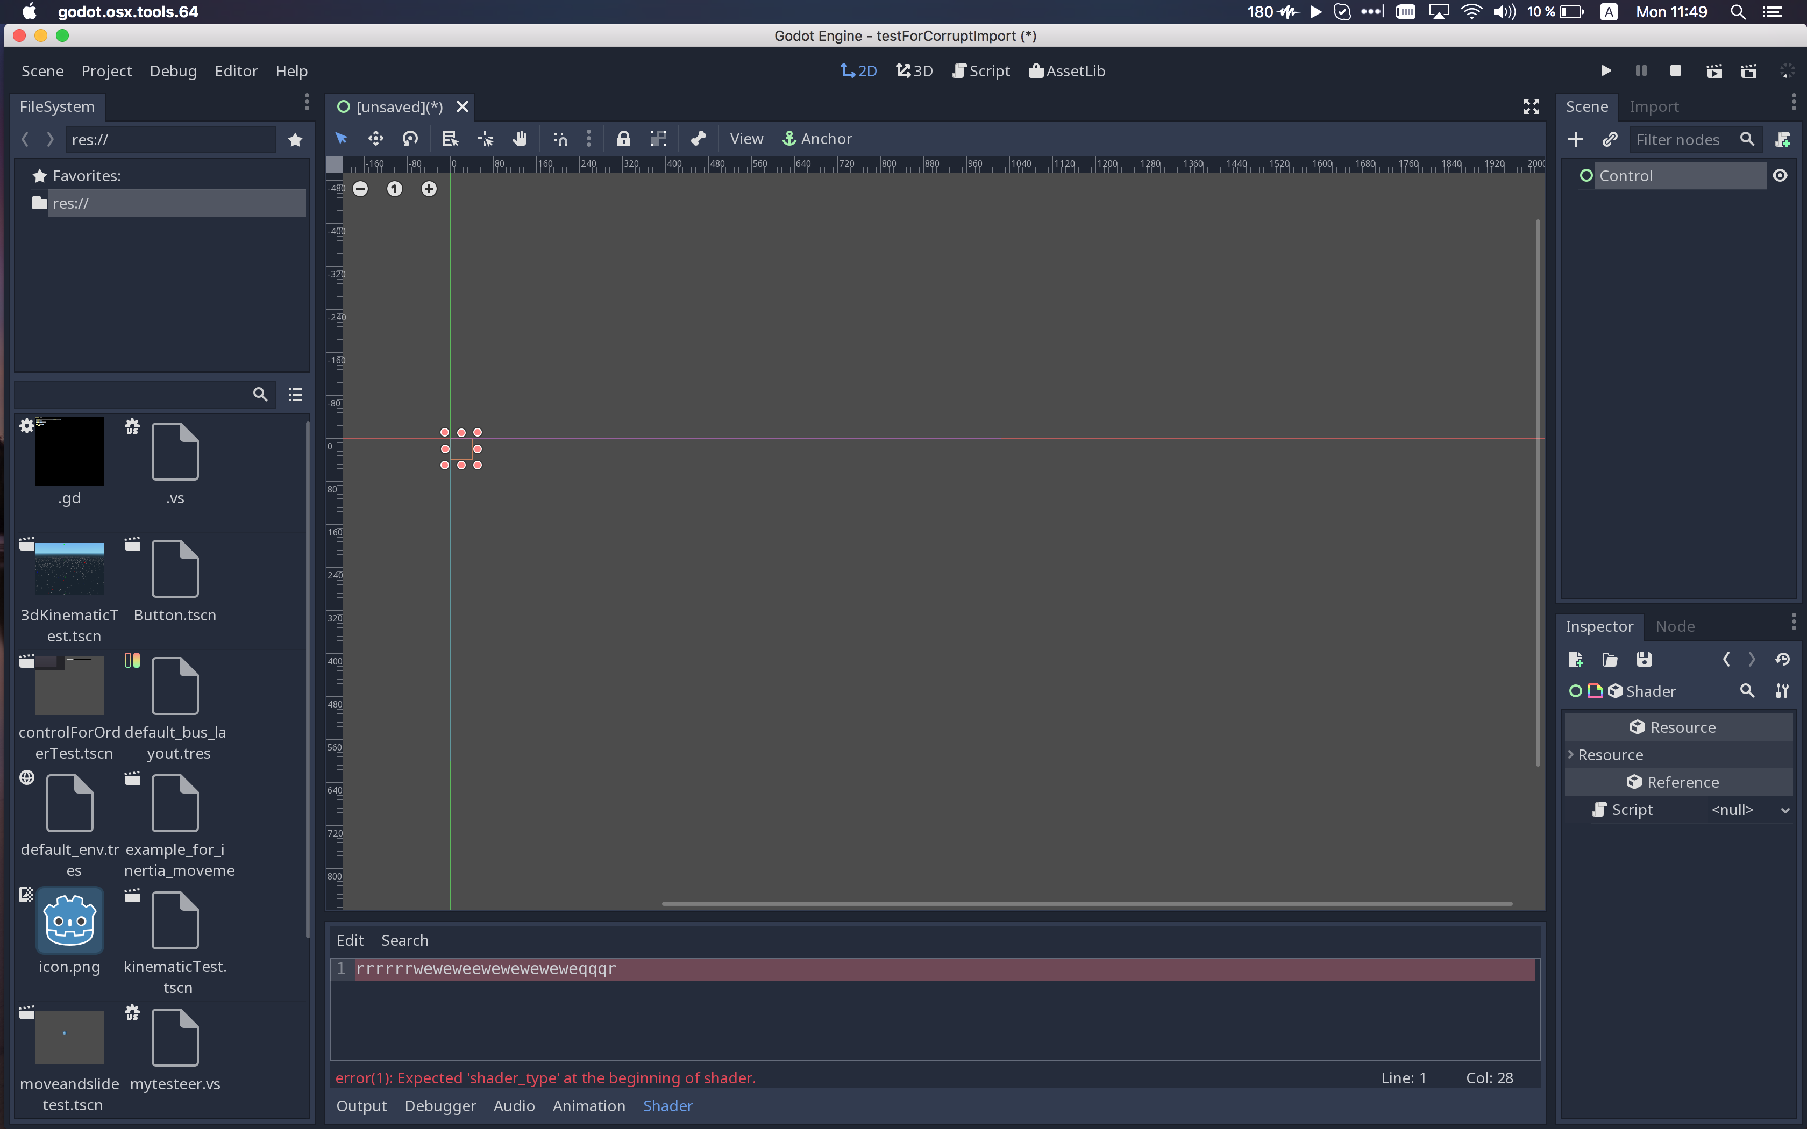The image size is (1807, 1129).
Task: Toggle snapping with the magnet icon
Action: click(x=559, y=138)
